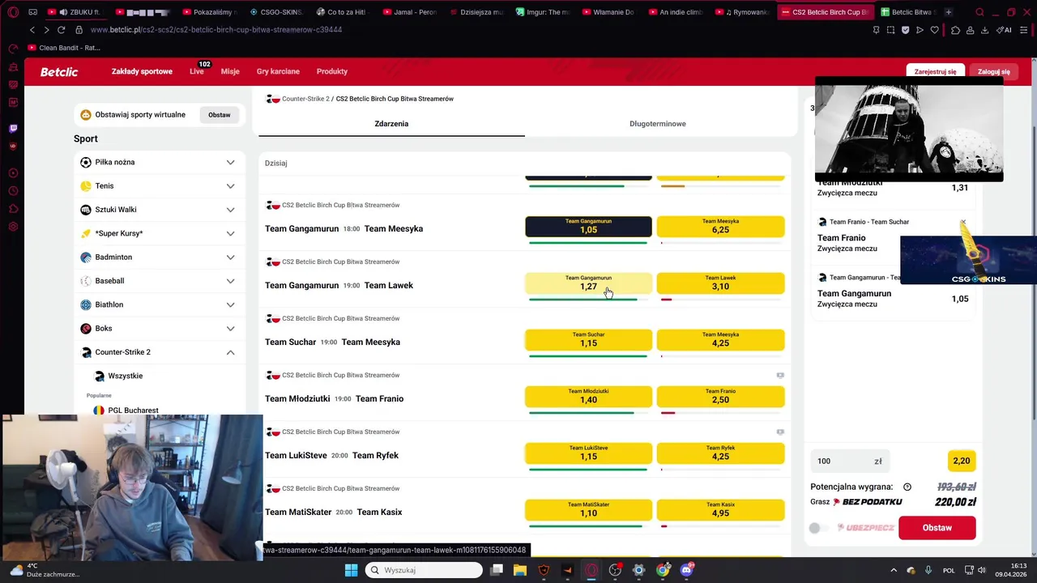The image size is (1037, 583).
Task: Click the Zaloguj się button
Action: point(993,71)
